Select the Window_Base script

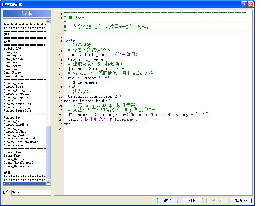pos(24,83)
